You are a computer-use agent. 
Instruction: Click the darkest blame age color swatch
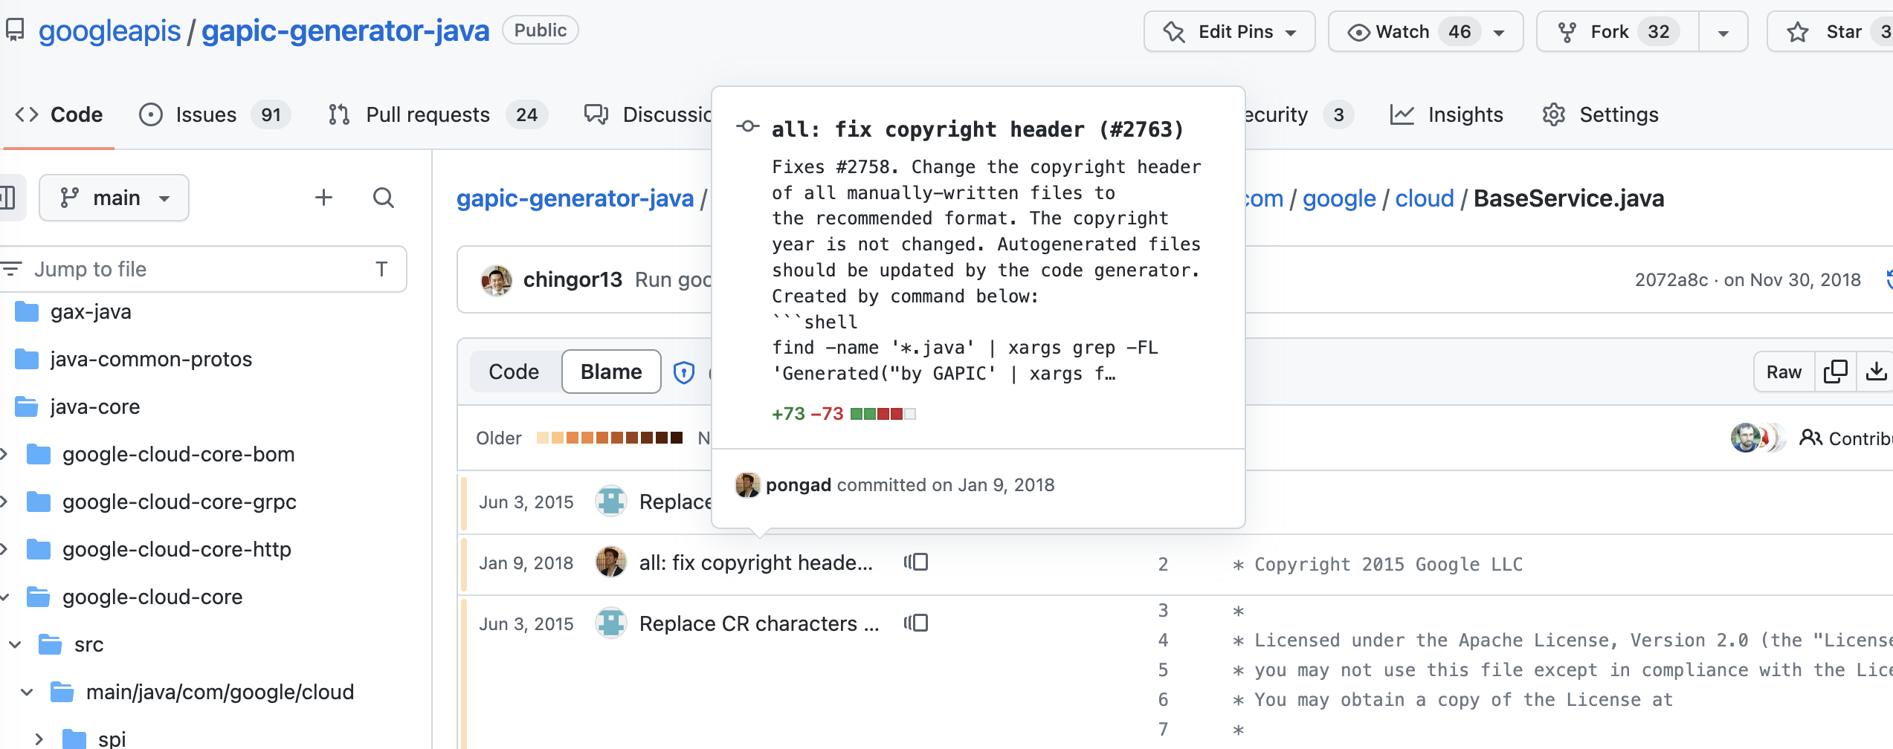(x=677, y=438)
